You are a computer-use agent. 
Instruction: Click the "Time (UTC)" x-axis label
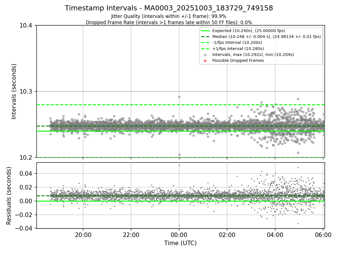(181, 243)
